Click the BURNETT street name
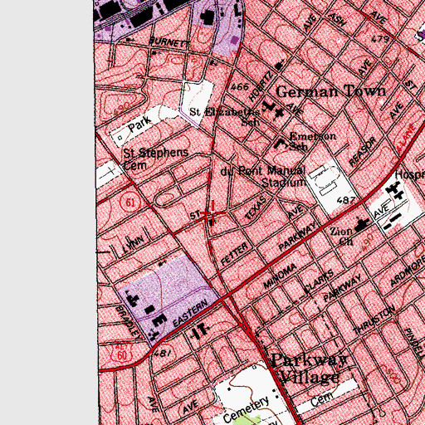Image resolution: width=425 pixels, height=425 pixels. point(169,42)
